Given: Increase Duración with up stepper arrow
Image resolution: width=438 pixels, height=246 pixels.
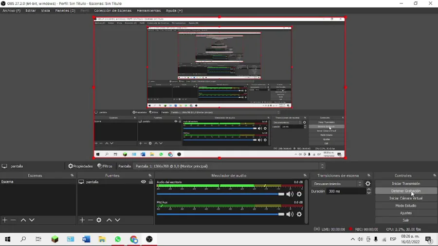Looking at the screenshot, I should (x=369, y=190).
